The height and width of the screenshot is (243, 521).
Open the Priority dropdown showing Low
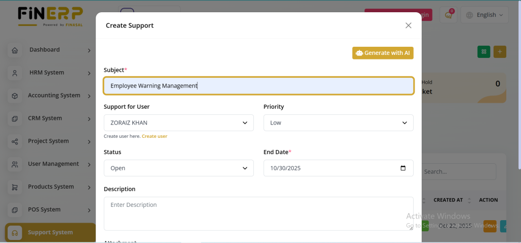click(x=338, y=123)
